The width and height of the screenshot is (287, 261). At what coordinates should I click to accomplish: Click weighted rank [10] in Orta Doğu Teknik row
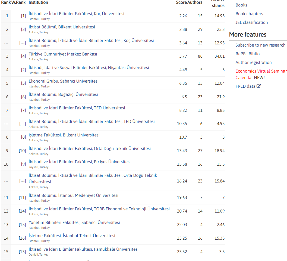tap(22, 151)
